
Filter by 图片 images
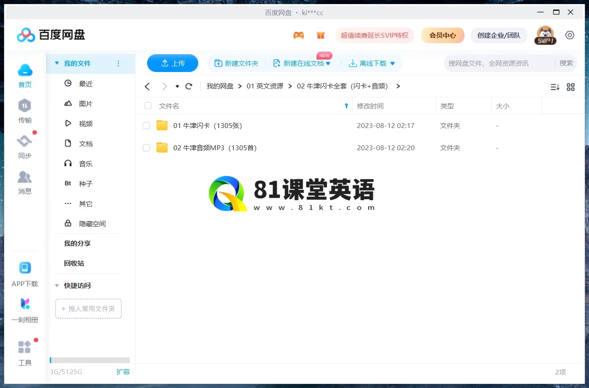click(86, 104)
